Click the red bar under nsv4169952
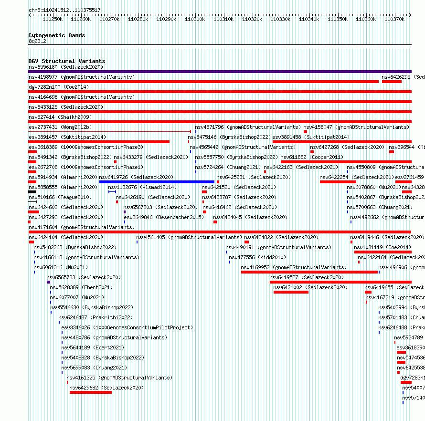The image size is (425, 421). click(309, 272)
